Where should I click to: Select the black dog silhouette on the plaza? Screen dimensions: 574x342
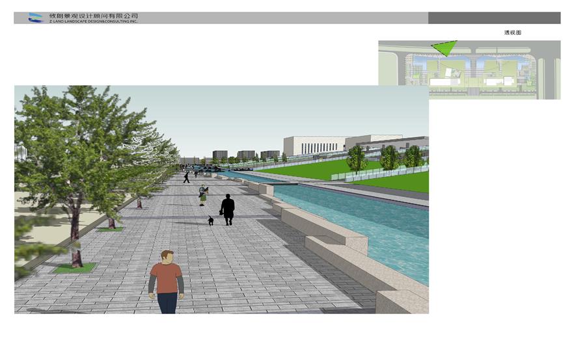click(210, 220)
